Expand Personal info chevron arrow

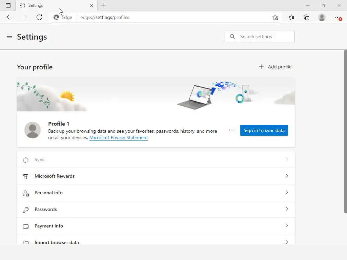287,192
